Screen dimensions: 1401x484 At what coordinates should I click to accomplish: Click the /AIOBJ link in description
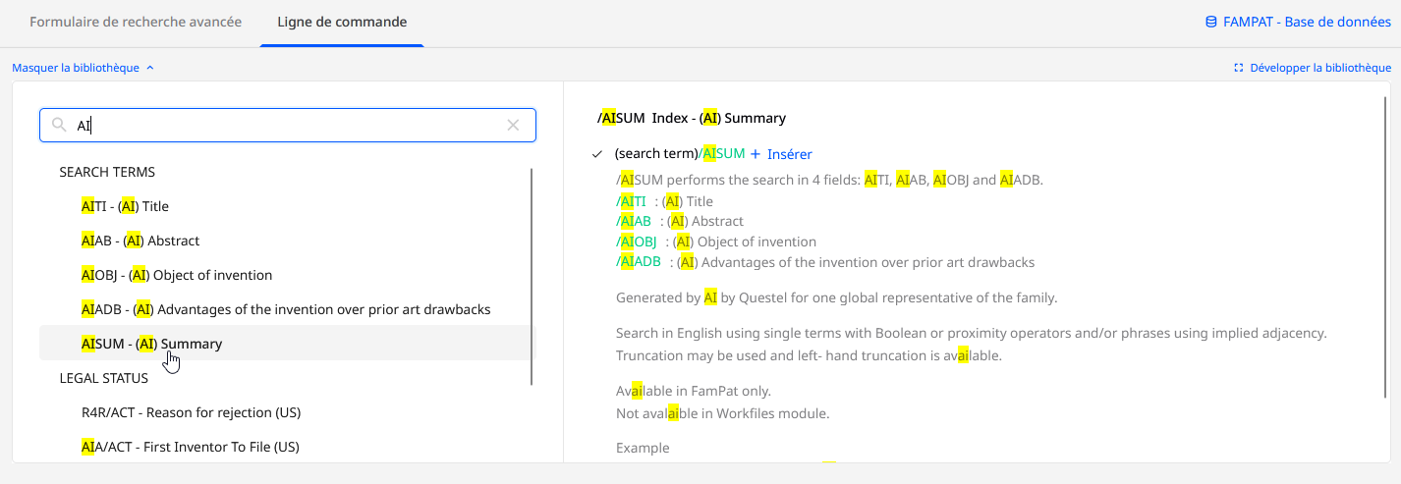click(637, 242)
